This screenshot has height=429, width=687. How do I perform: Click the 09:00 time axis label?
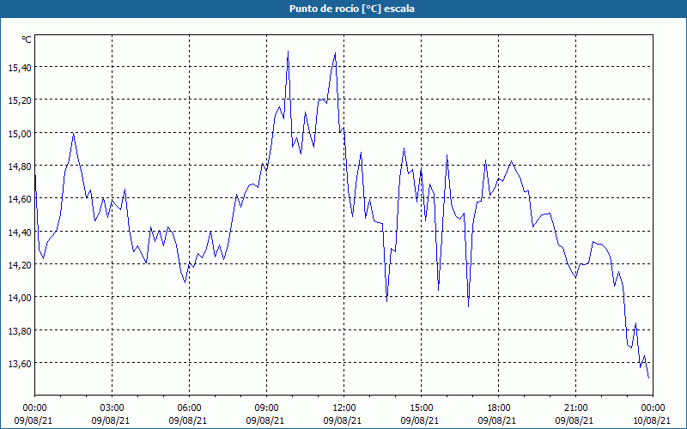pyautogui.click(x=267, y=408)
